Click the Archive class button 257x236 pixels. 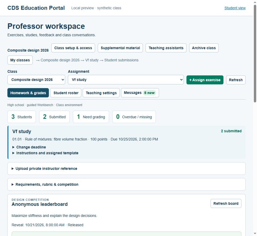coord(204,48)
